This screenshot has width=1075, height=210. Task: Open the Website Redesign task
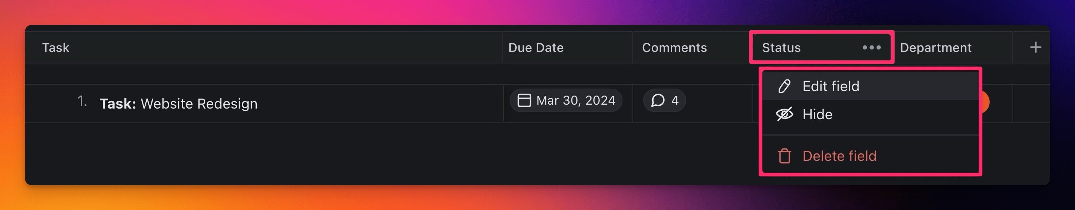click(199, 104)
